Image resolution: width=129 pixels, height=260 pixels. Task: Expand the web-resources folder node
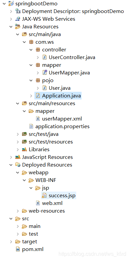click(18, 211)
